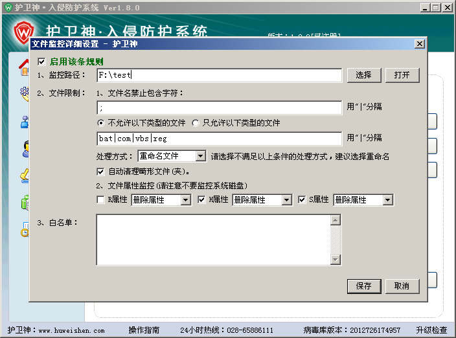The width and height of the screenshot is (456, 338).
Task: Maximize the 护卫神 main window
Action: coord(436,8)
